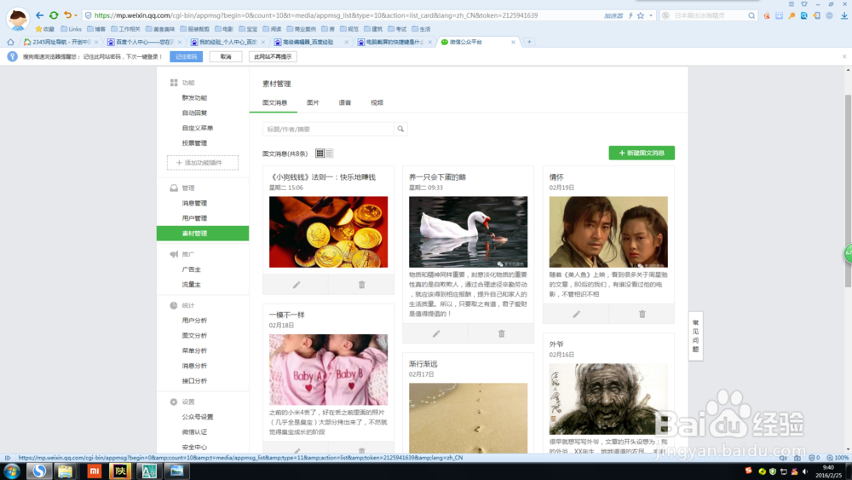Open the skin shirt icon in title bar

804,3
